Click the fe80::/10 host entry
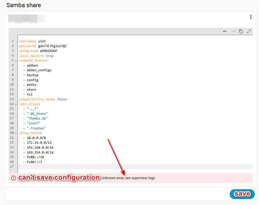 tap(35, 157)
